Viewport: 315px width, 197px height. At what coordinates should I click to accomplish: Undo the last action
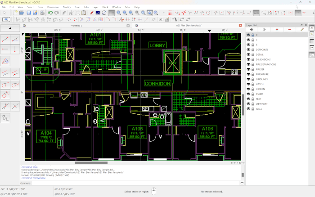50,13
